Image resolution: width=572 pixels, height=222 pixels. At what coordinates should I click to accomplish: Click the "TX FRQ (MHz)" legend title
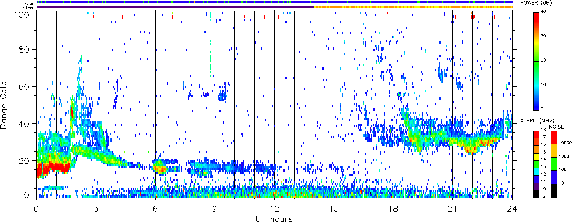536,121
